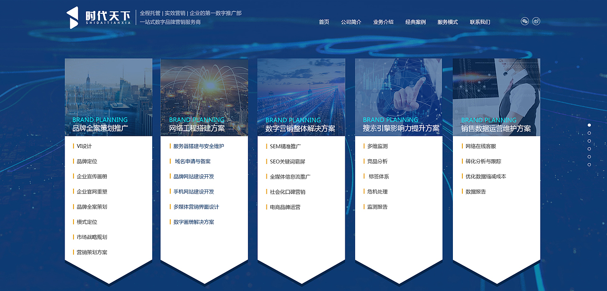Open the 联系我们 menu item
This screenshot has width=607, height=291.
click(479, 22)
